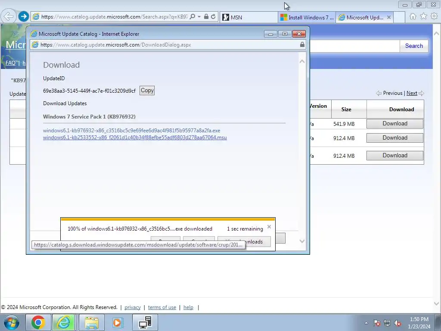Click the page refresh icon
The width and height of the screenshot is (441, 331).
coord(214,17)
